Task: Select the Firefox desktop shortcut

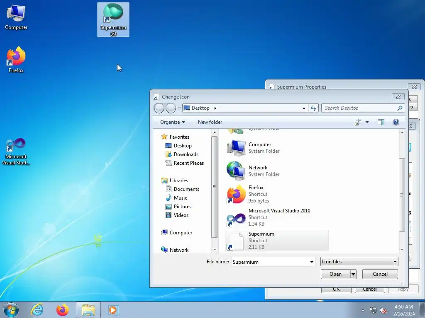Action: [x=16, y=60]
